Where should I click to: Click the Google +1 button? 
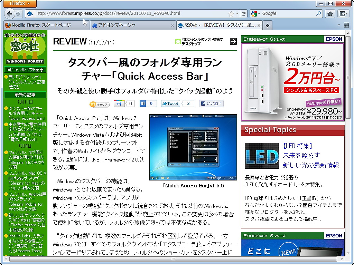[x=119, y=104]
